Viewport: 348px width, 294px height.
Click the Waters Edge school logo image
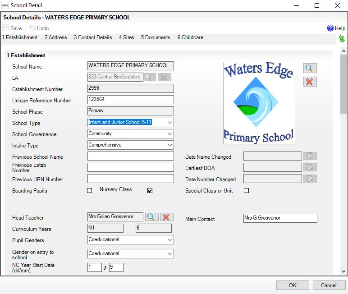pos(259,103)
